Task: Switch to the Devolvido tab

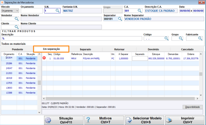Action: (x=153, y=49)
